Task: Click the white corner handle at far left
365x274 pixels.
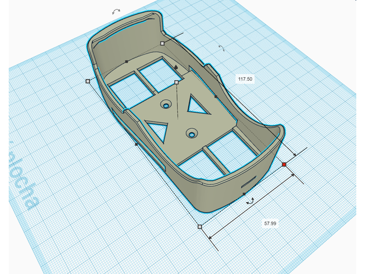Action: [88, 81]
